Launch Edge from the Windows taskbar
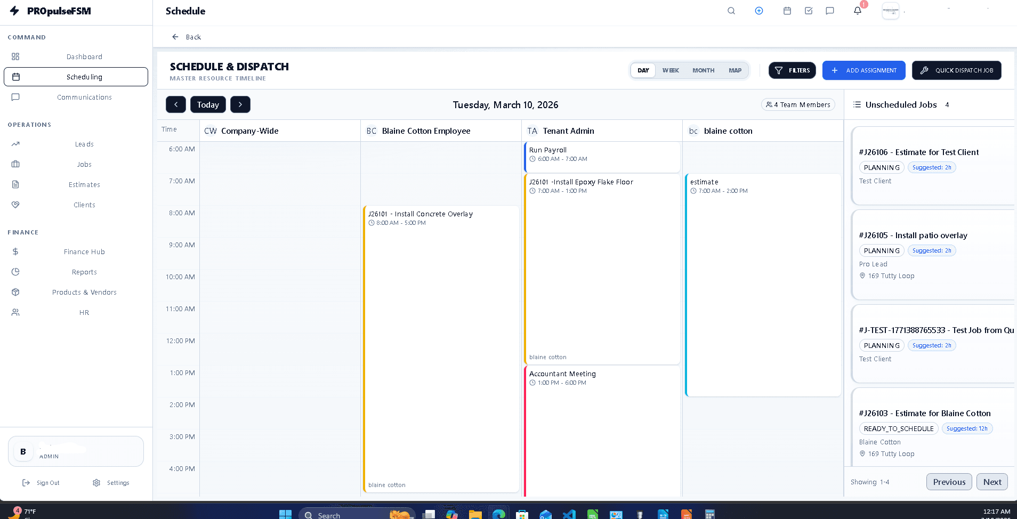The height and width of the screenshot is (519, 1017). pos(498,513)
